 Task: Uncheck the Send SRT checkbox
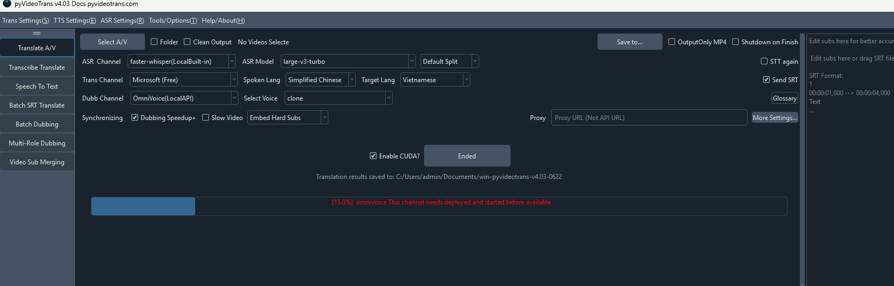point(766,80)
